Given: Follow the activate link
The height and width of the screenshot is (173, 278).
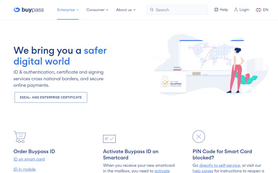Looking at the screenshot, I should pos(162,171).
